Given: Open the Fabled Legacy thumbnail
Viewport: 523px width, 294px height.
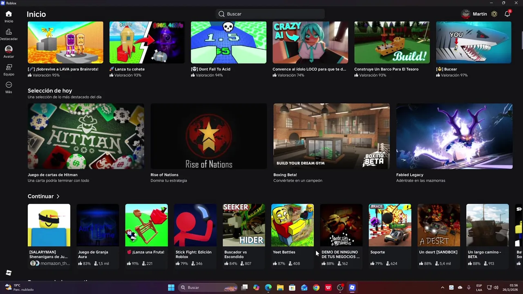Looking at the screenshot, I should (454, 136).
